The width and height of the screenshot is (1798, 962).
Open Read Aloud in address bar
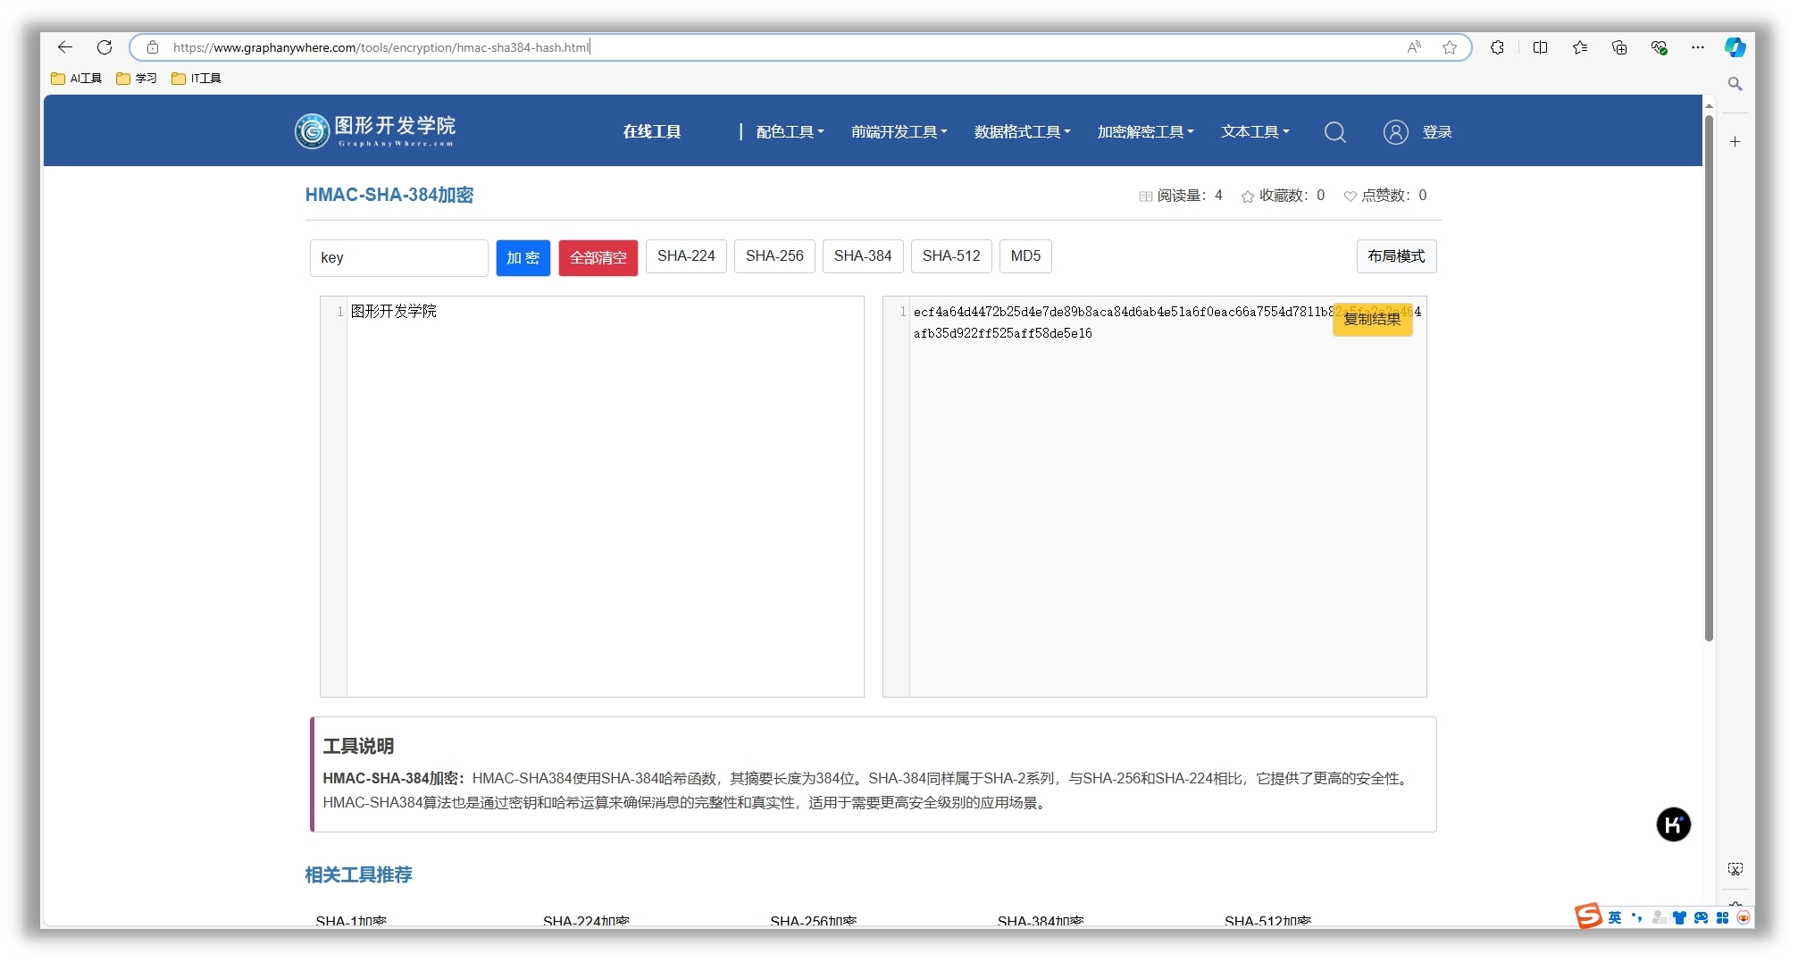(1414, 47)
